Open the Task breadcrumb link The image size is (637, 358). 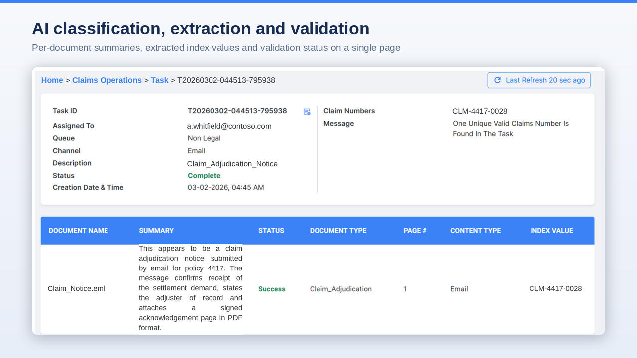tap(160, 80)
